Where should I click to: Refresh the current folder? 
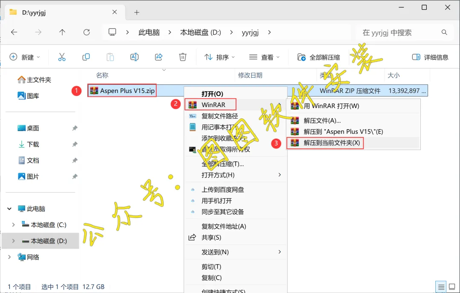tap(86, 32)
